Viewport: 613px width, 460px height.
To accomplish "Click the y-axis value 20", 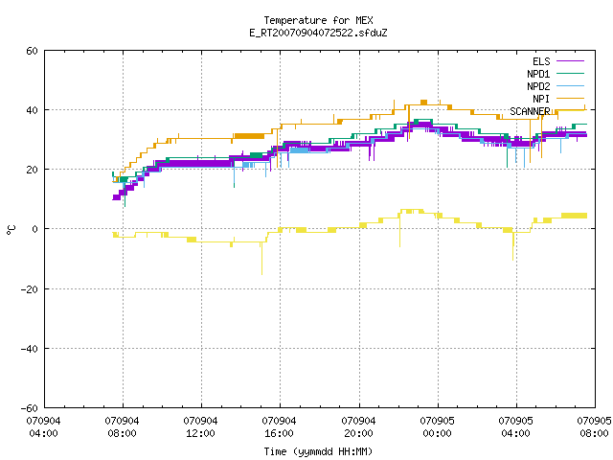I will click(x=32, y=170).
